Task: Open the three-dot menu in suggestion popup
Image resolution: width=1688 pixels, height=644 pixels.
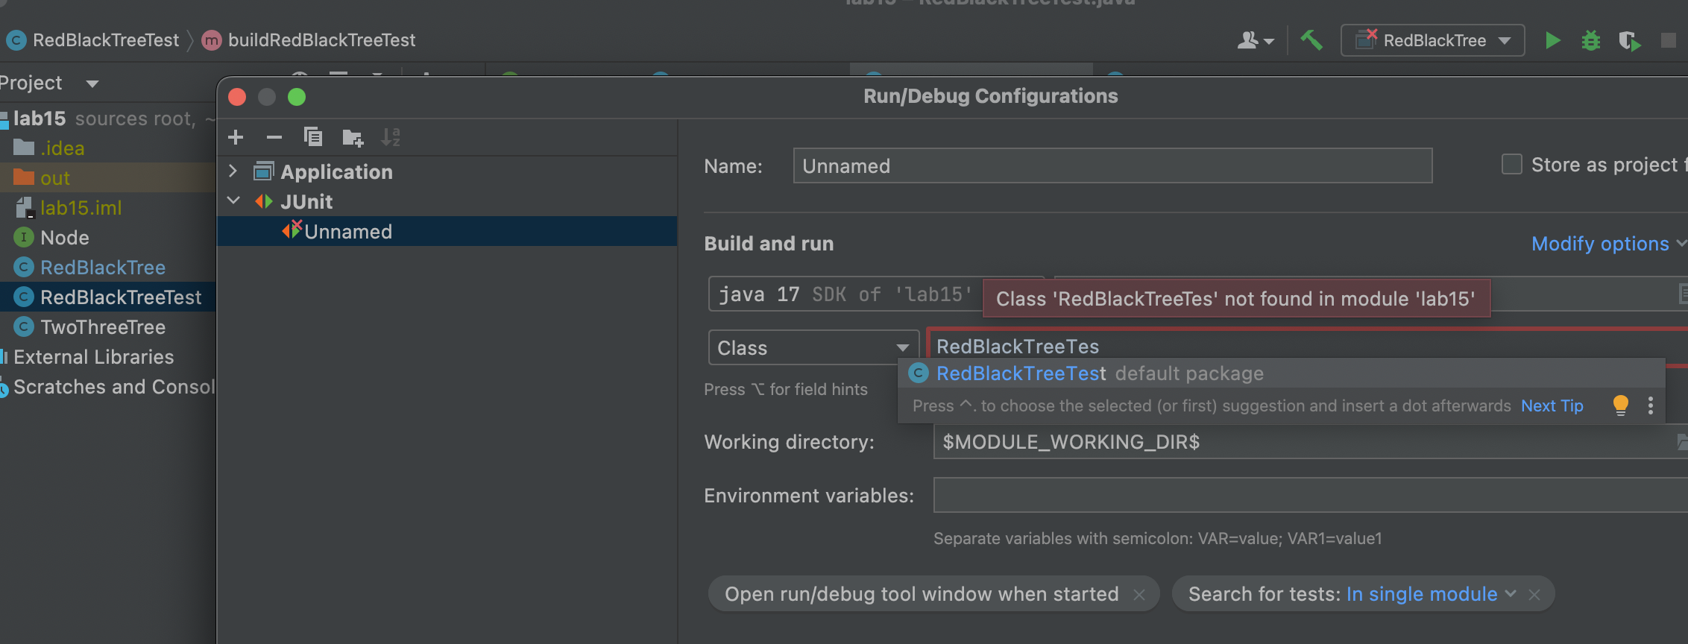Action: tap(1651, 405)
